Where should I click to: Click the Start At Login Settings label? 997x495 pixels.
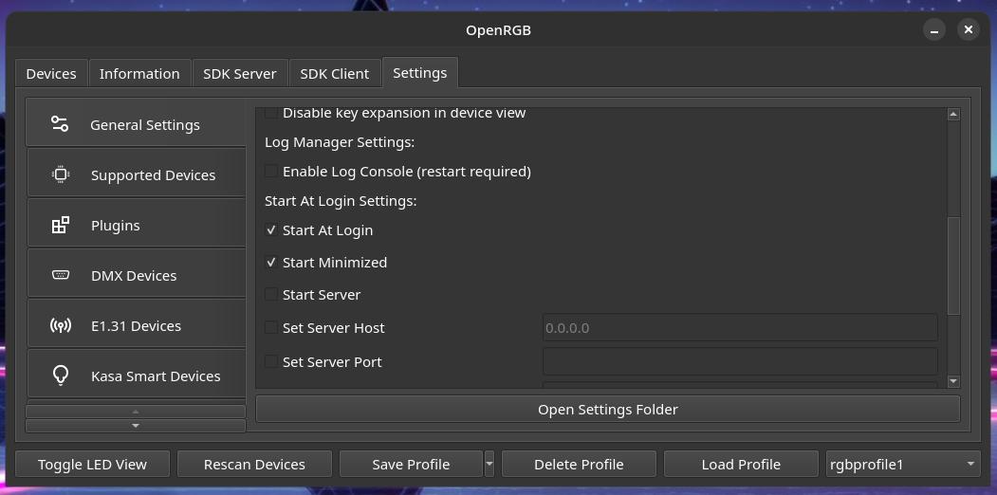tap(341, 201)
